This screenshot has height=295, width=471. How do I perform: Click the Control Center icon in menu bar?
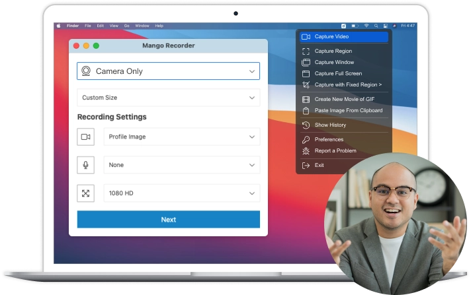[x=386, y=26]
